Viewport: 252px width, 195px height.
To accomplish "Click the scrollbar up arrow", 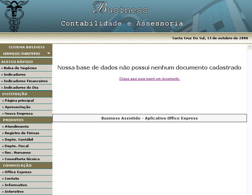I will coord(249,47).
